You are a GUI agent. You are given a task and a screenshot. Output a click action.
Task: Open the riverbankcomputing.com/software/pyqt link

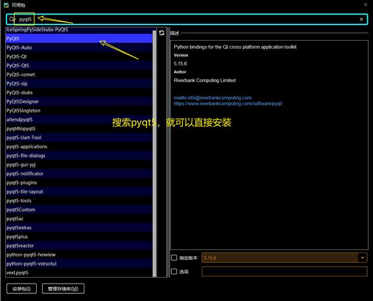pyautogui.click(x=228, y=103)
